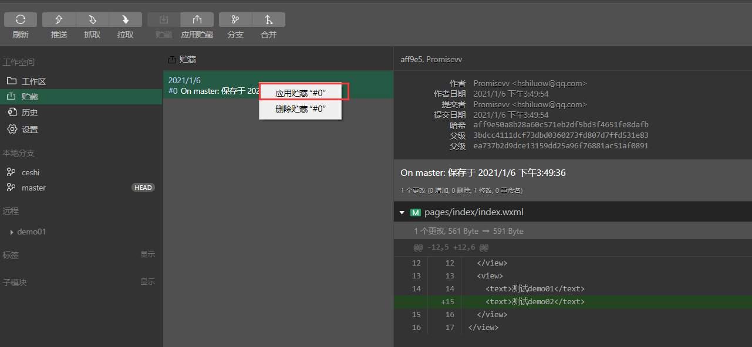The image size is (752, 347).
Task: Click the title On master: 保存于 2021/1/6 下午3:49:36
Action: [x=483, y=173]
